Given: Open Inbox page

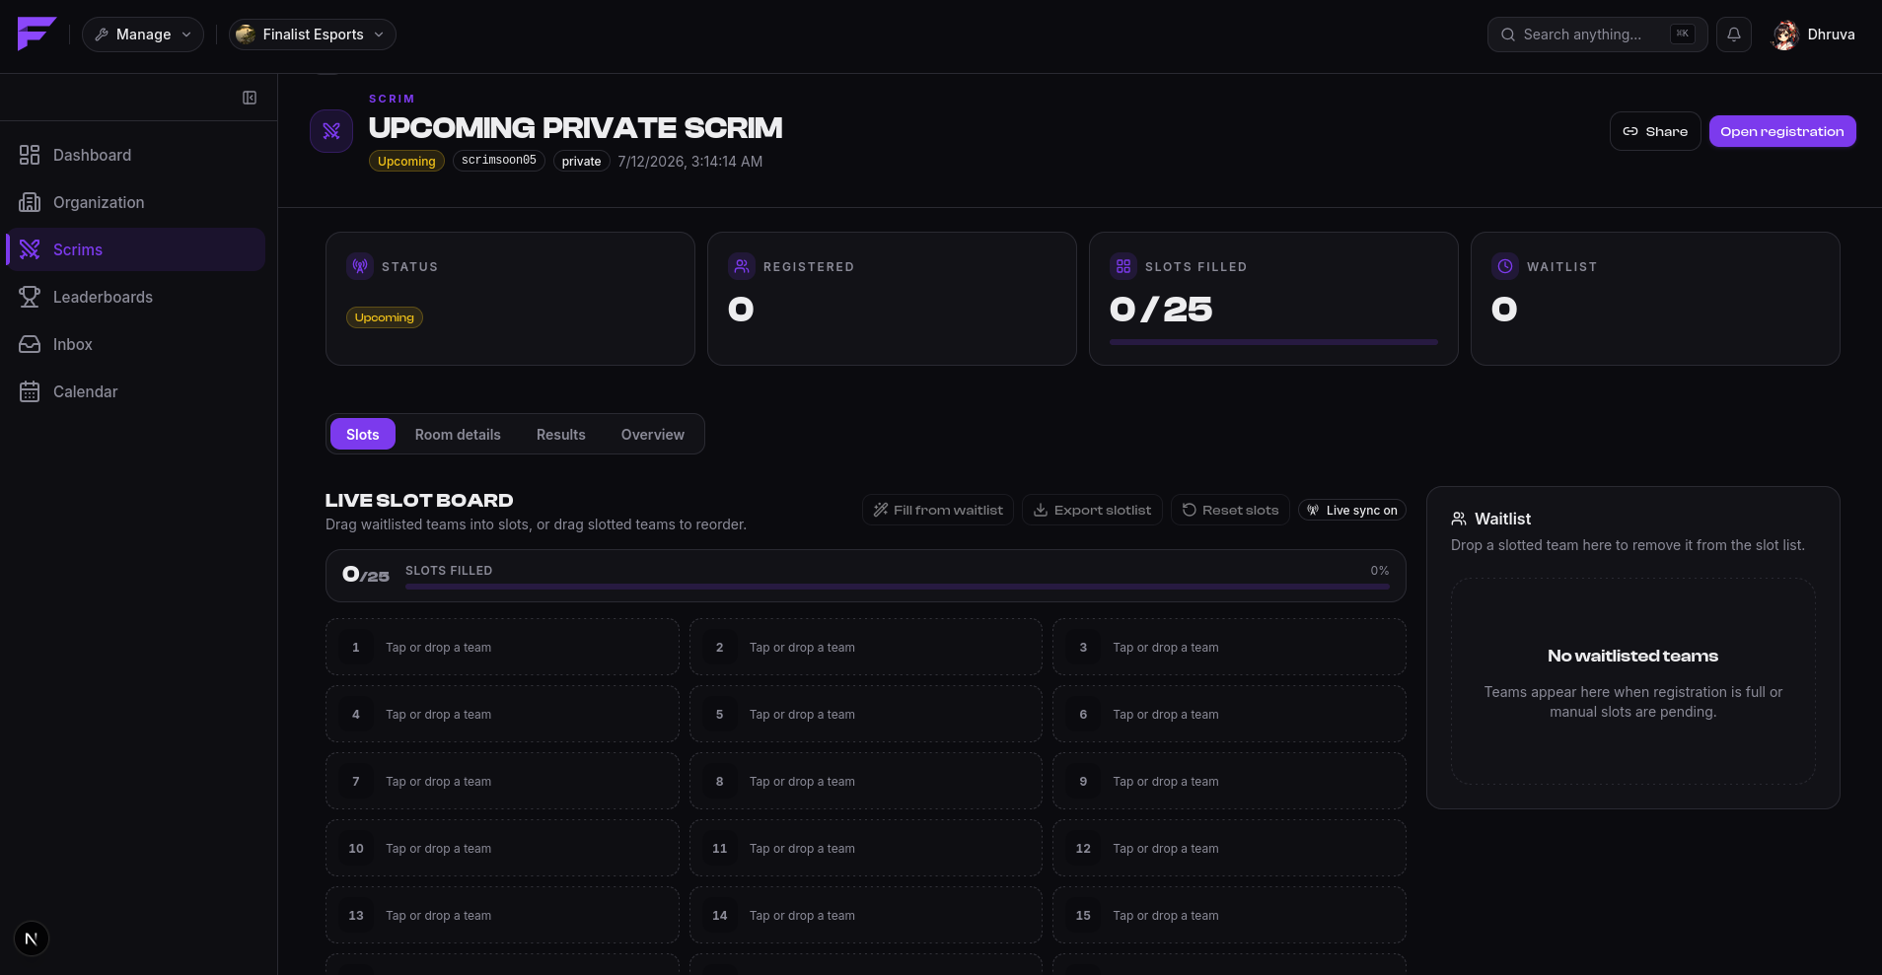Looking at the screenshot, I should click(136, 344).
